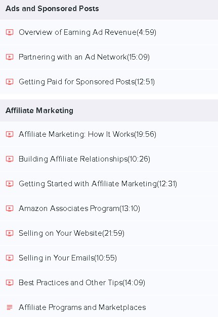This screenshot has height=317, width=218.
Task: Click video icon next to Affiliate Marketing: How It Works
Action: click(10, 134)
